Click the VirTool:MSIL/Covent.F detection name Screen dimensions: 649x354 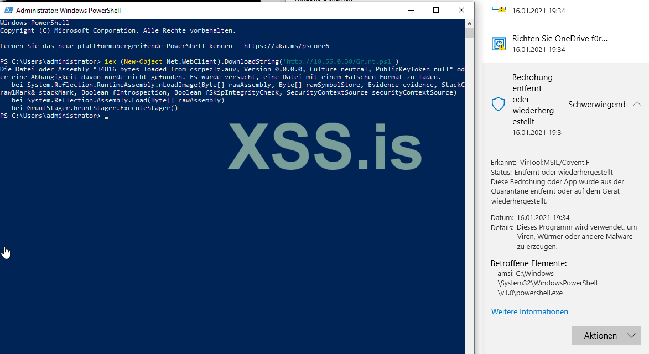click(x=554, y=163)
